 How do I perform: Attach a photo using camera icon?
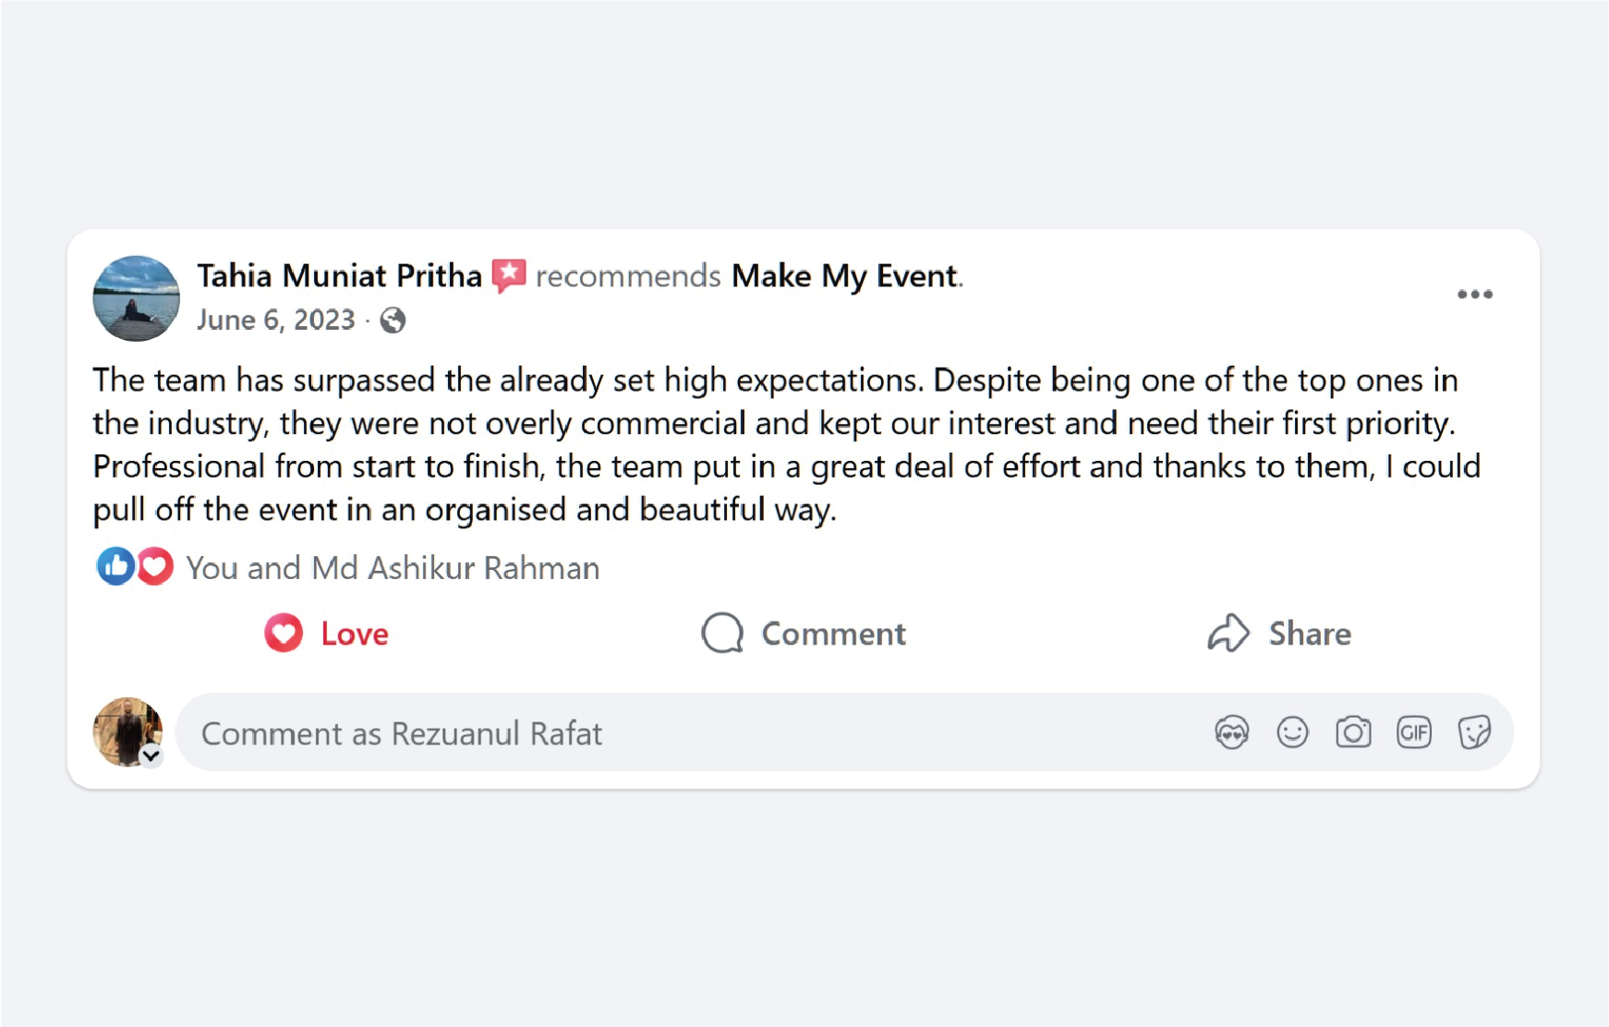click(x=1353, y=733)
